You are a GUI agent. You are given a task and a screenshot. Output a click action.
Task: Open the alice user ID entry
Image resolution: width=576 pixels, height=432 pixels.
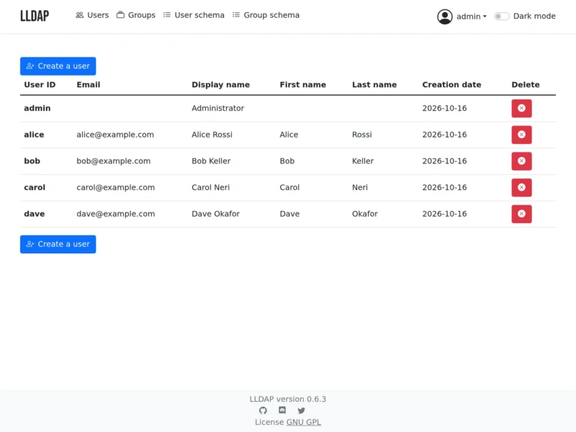(34, 135)
